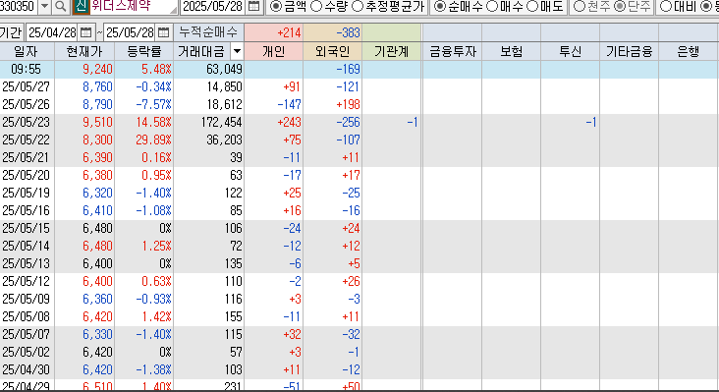Select the 대비 radio button
The image size is (719, 392).
pos(666,7)
